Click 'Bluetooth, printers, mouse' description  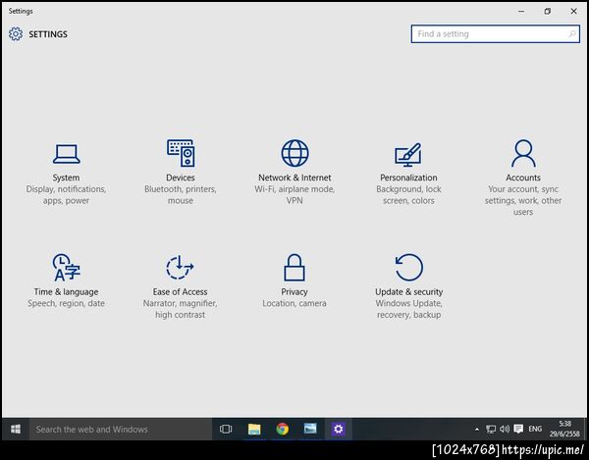pyautogui.click(x=181, y=195)
